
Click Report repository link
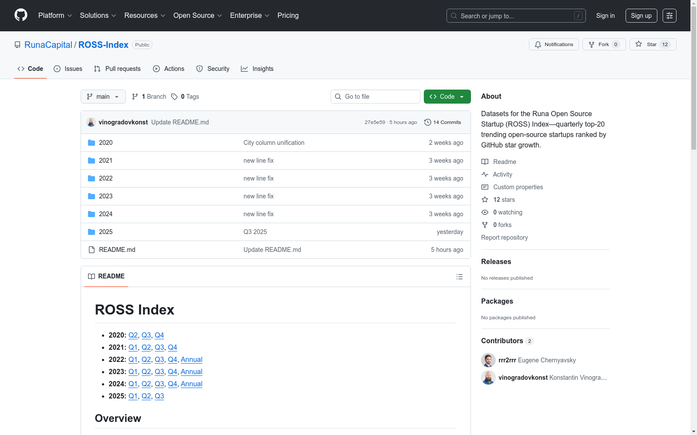(504, 238)
